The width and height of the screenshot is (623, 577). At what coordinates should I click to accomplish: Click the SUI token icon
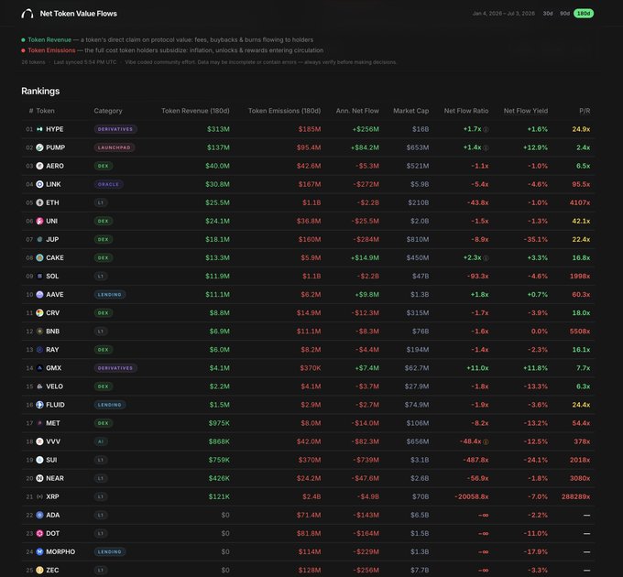coord(39,460)
